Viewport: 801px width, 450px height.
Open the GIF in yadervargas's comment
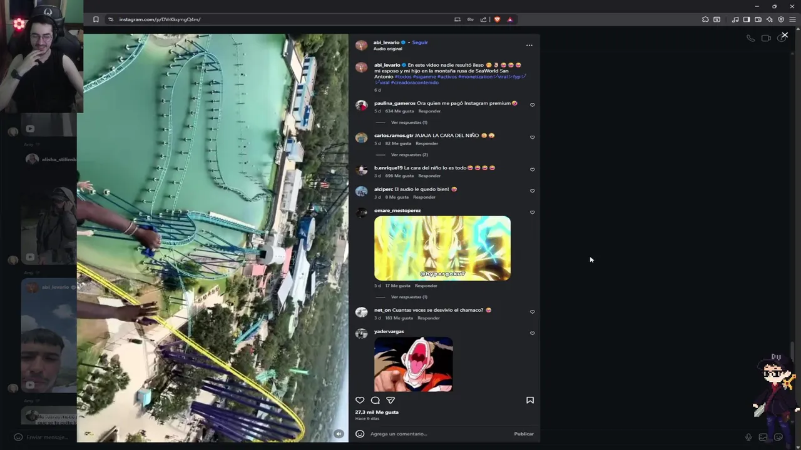pyautogui.click(x=414, y=364)
